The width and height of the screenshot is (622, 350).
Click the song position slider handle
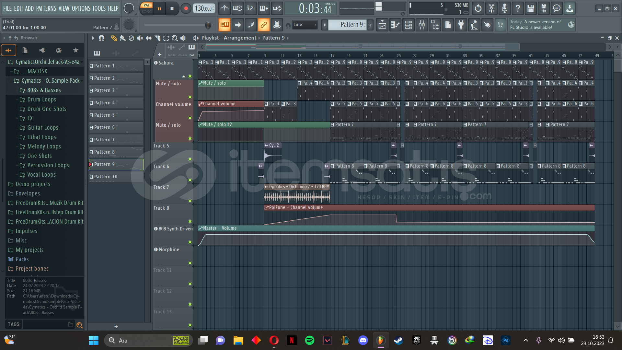(208, 25)
